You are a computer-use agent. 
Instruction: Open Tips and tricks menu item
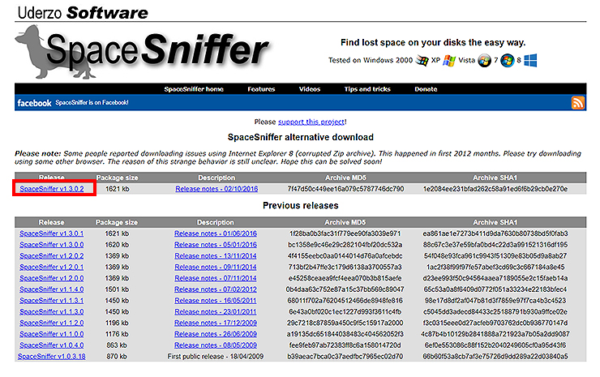pos(367,89)
